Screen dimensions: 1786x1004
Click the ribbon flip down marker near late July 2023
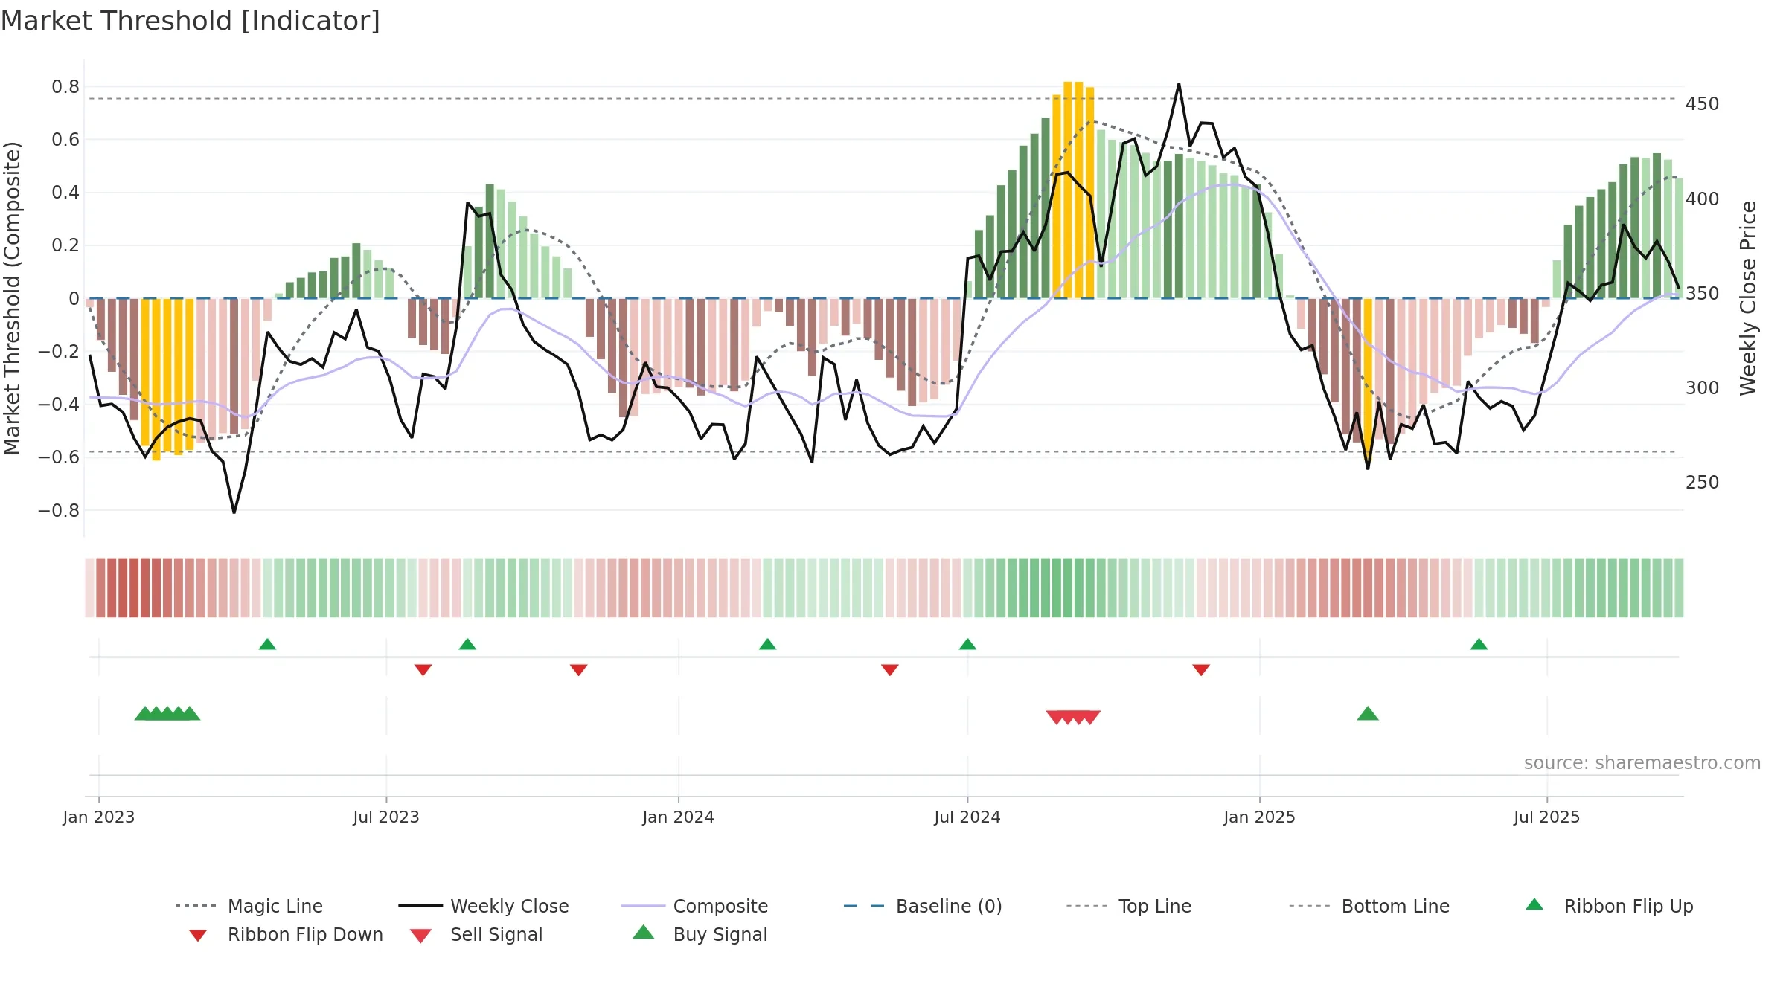pos(423,670)
